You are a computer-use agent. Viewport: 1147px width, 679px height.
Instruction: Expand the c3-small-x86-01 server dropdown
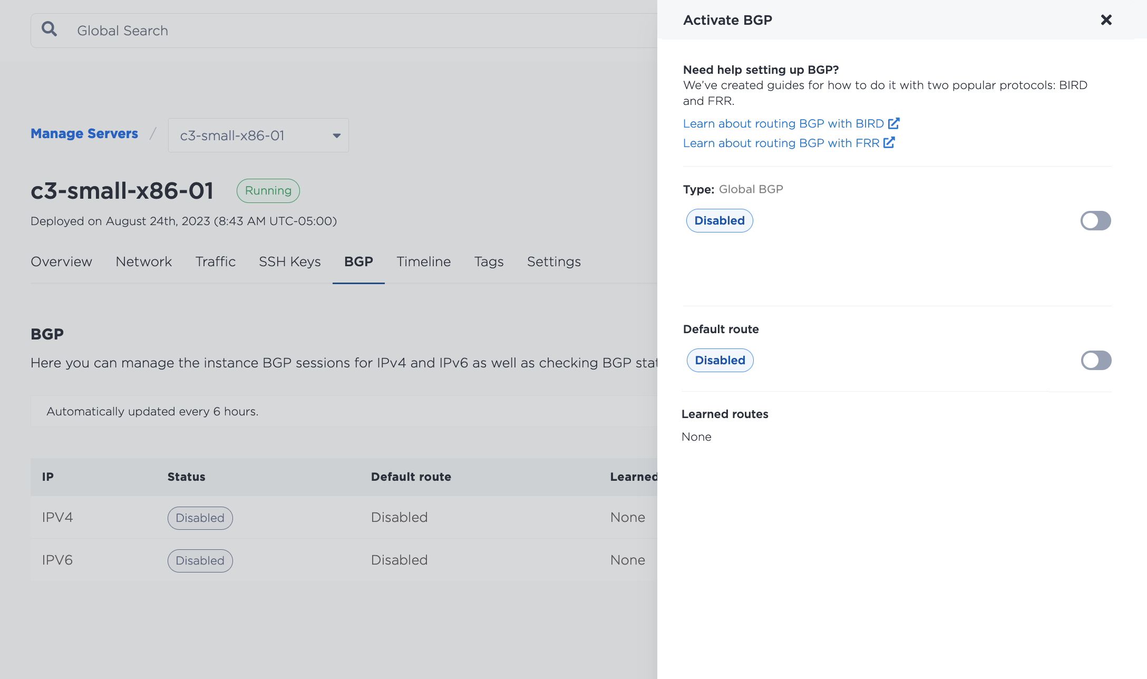[x=258, y=135]
